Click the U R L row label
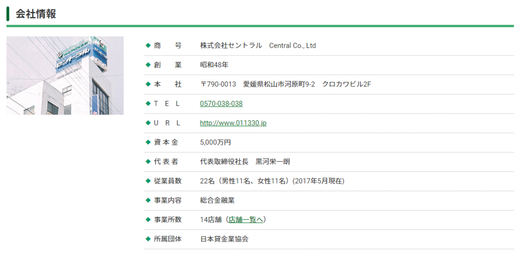This screenshot has width=525, height=258. point(167,123)
